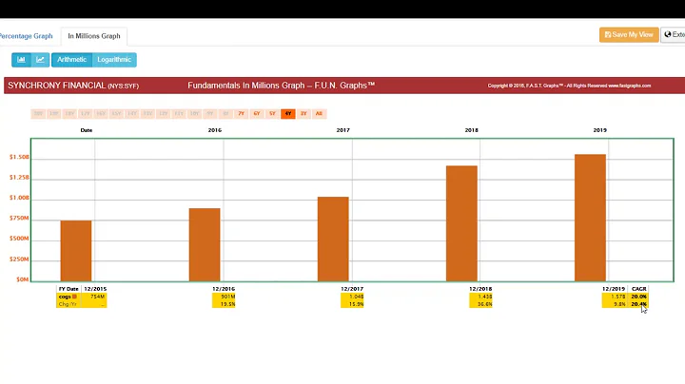The height and width of the screenshot is (384, 685).
Task: Switch to line chart view icon
Action: point(40,60)
